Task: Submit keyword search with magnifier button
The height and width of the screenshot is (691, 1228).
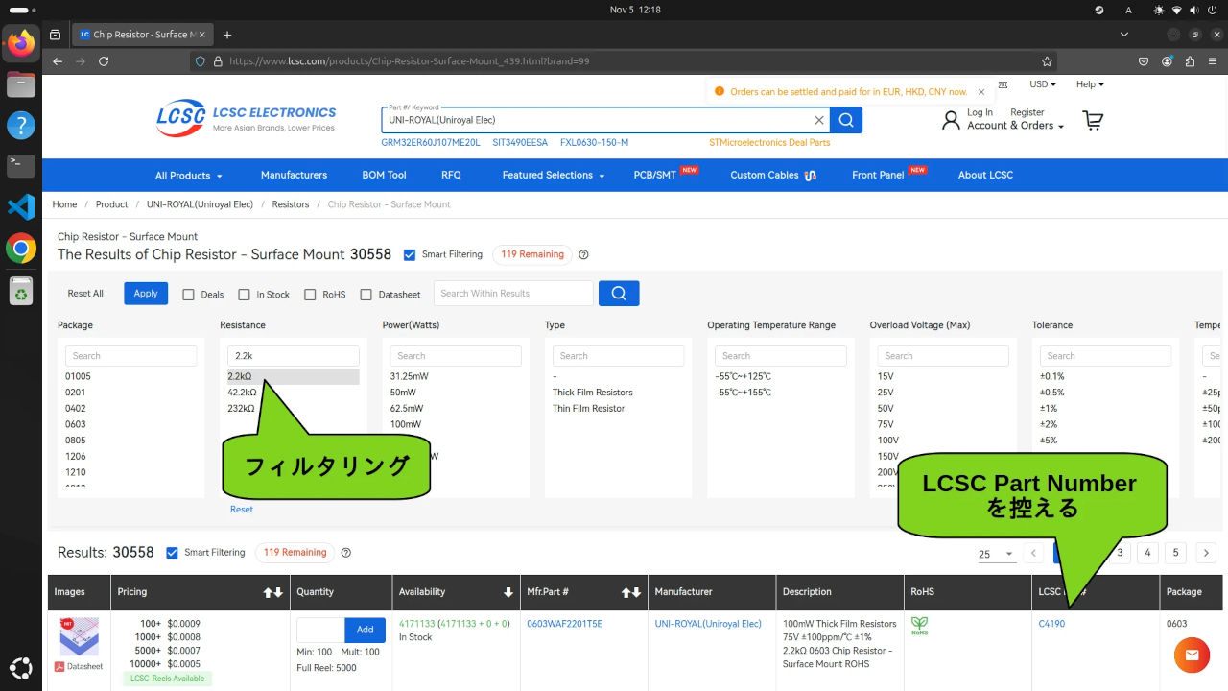Action: coord(846,120)
